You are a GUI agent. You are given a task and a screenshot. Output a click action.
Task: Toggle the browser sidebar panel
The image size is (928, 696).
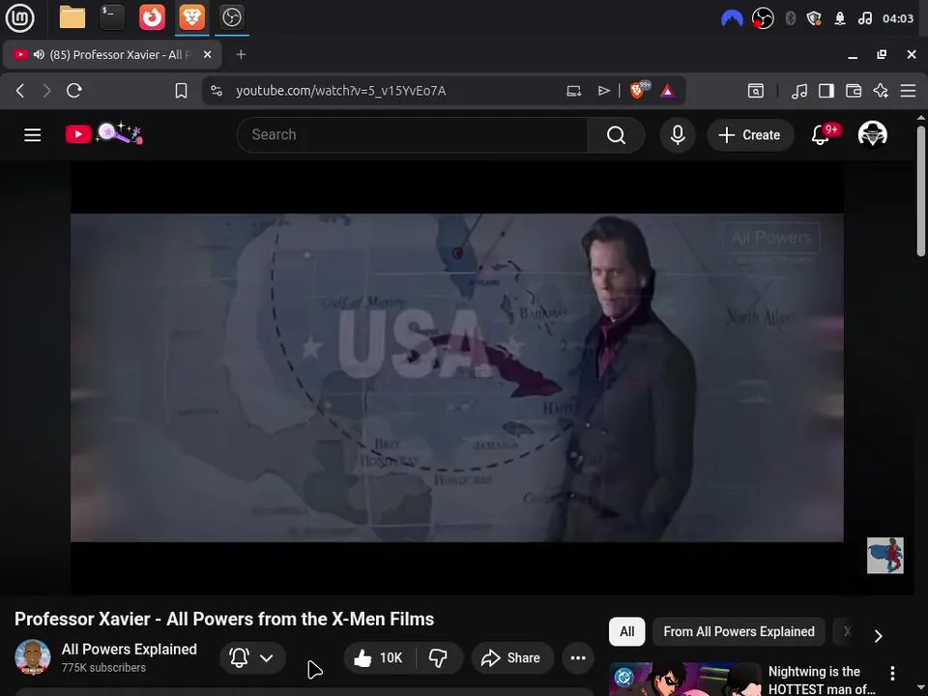pyautogui.click(x=826, y=91)
